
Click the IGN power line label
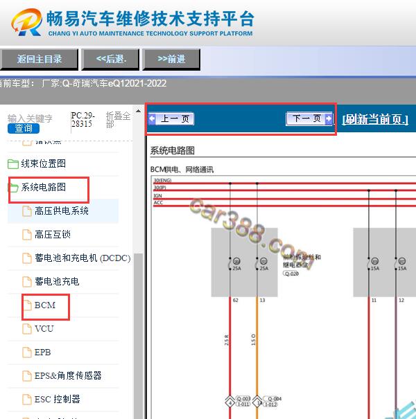pyautogui.click(x=158, y=195)
